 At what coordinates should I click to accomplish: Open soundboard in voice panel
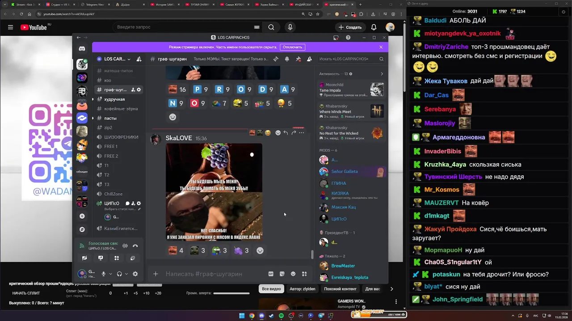(133, 258)
